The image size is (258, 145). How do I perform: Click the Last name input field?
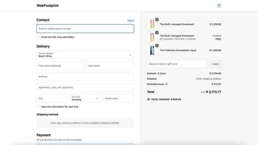(x=110, y=66)
